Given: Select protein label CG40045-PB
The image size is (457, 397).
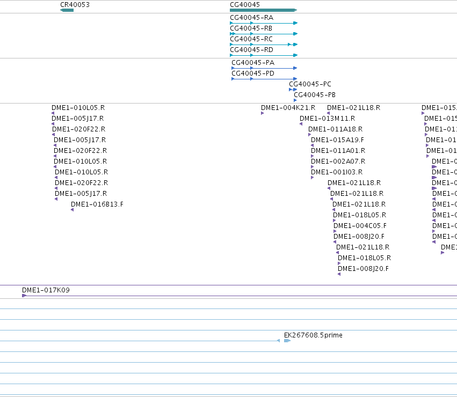Looking at the screenshot, I should (x=315, y=95).
